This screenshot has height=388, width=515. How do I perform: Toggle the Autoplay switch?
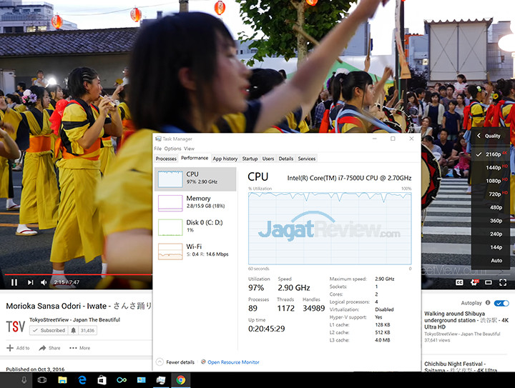(x=501, y=303)
